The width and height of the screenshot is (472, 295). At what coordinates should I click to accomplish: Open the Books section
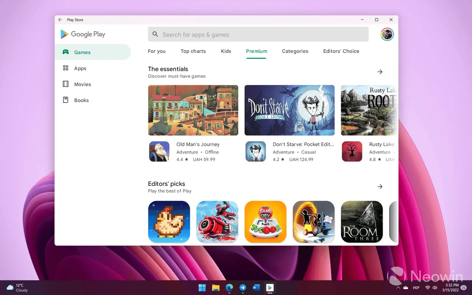click(x=81, y=100)
